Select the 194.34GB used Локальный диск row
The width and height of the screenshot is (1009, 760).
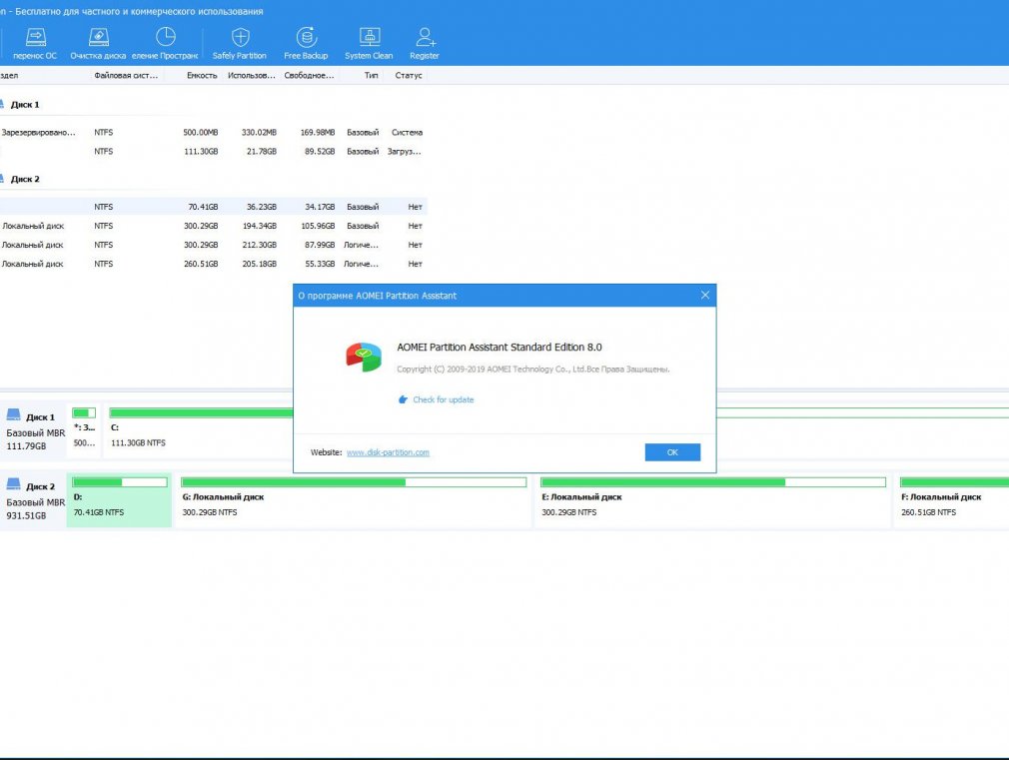[x=213, y=226]
